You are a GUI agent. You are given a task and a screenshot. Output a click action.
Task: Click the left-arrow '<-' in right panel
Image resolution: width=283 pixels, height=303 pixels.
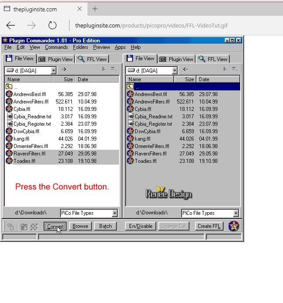(185, 69)
